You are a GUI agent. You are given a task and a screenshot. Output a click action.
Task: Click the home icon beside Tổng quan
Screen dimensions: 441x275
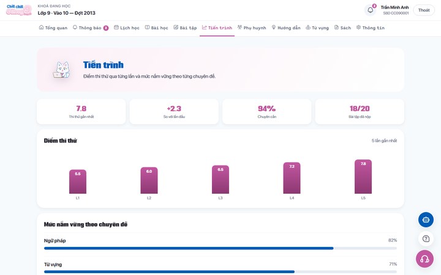pos(41,28)
